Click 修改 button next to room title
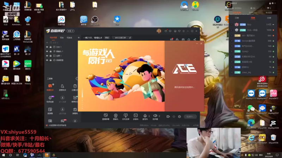The width and height of the screenshot is (282, 158). tap(107, 38)
